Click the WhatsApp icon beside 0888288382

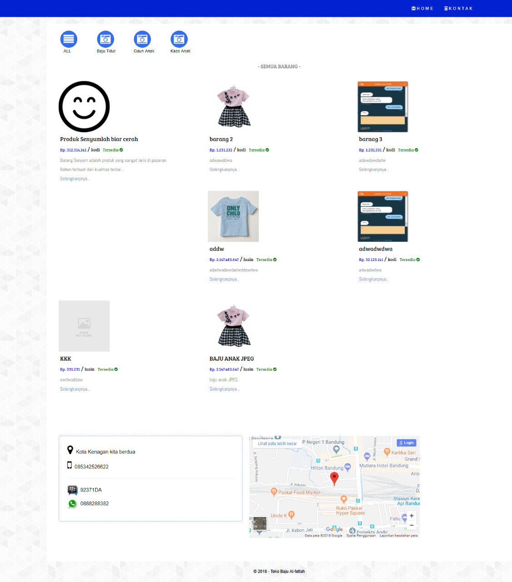pos(72,503)
